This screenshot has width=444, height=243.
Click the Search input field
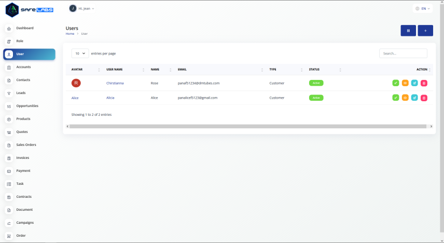pos(403,53)
